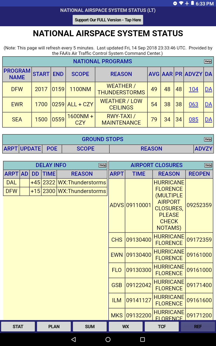Viewport: 216px width, 346px height.
Task: Tap start time 2017 for DFW
Action: [x=41, y=89]
